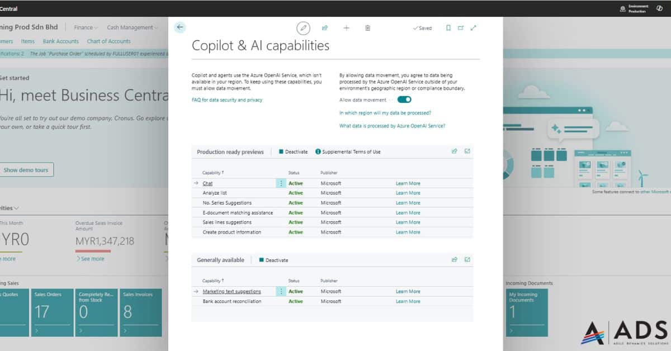Select Items in the navigation bar
The width and height of the screenshot is (671, 351).
click(x=27, y=41)
